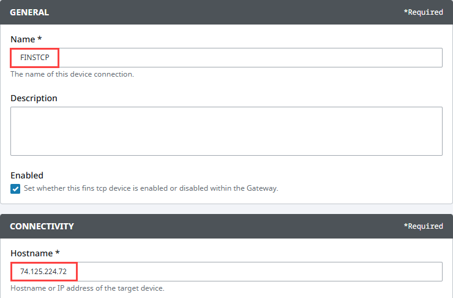The image size is (453, 298).
Task: Toggle the Enabled checkbox
Action: (15, 189)
